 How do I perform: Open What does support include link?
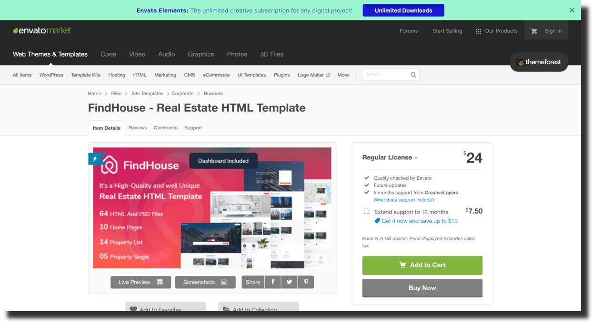[404, 200]
